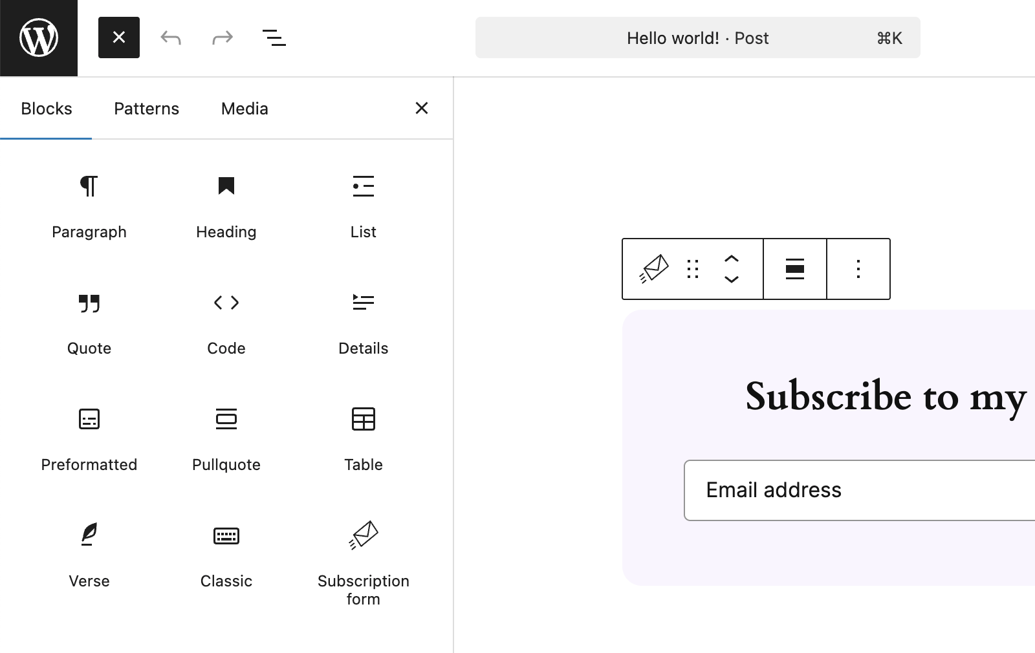Screen dimensions: 1035x653
Task: Insert a Verse block
Action: [89, 556]
